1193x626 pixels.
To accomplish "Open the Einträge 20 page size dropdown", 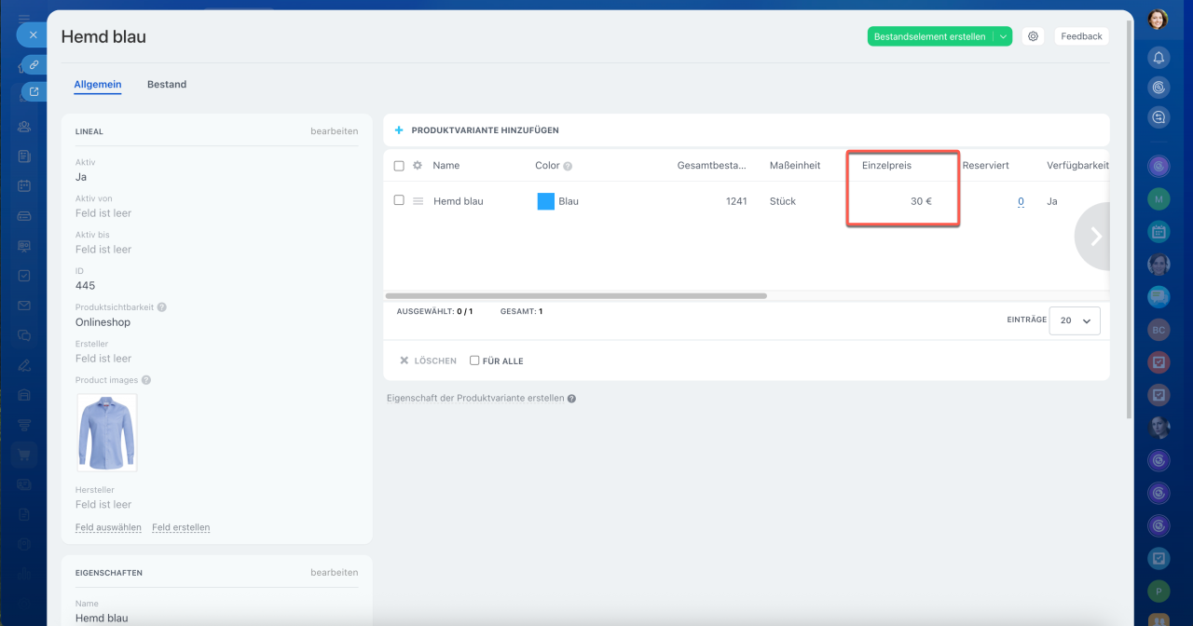I will point(1075,320).
